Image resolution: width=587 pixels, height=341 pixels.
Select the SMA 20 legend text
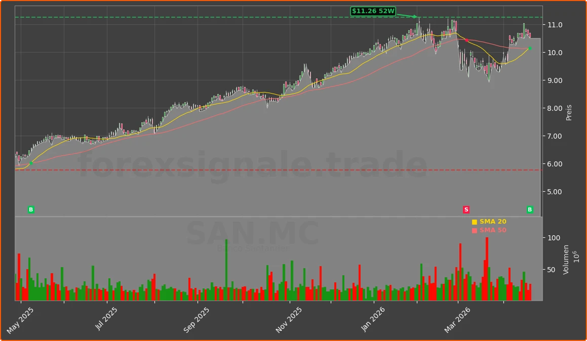(493, 222)
